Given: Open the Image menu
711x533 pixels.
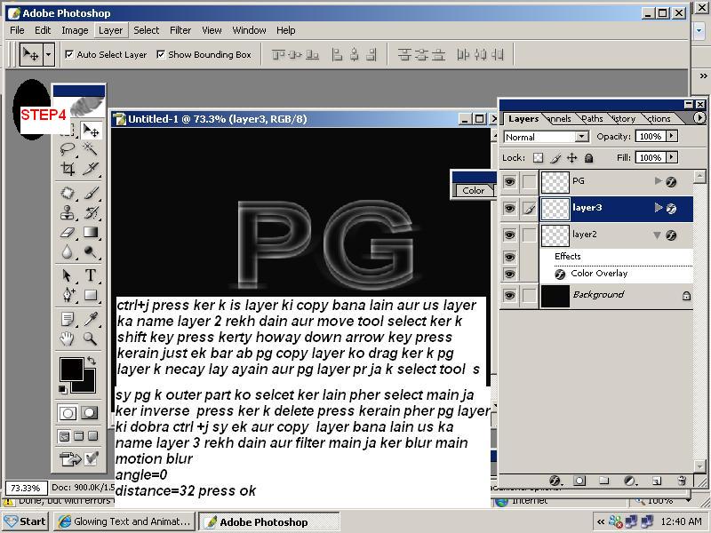Looking at the screenshot, I should click(x=75, y=30).
